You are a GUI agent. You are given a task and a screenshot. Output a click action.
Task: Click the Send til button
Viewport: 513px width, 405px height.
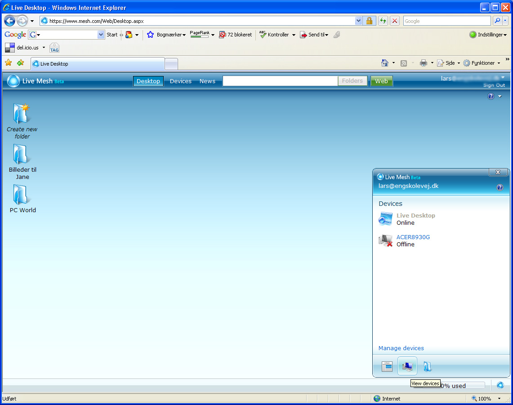(314, 34)
